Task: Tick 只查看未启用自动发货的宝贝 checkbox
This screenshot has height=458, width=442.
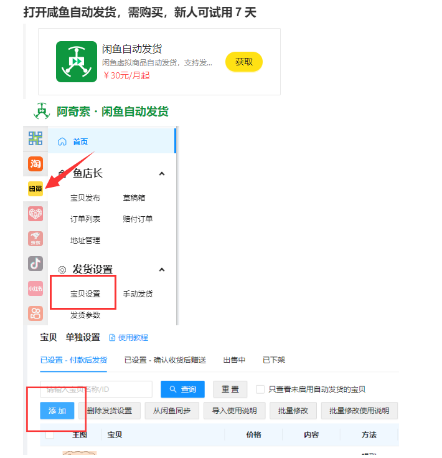Action: [x=260, y=389]
